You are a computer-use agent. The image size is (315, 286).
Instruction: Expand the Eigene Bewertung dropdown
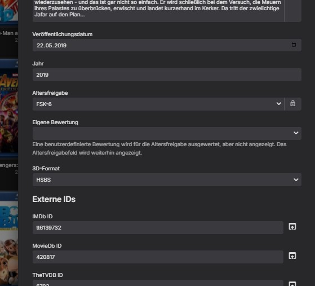tap(167, 133)
